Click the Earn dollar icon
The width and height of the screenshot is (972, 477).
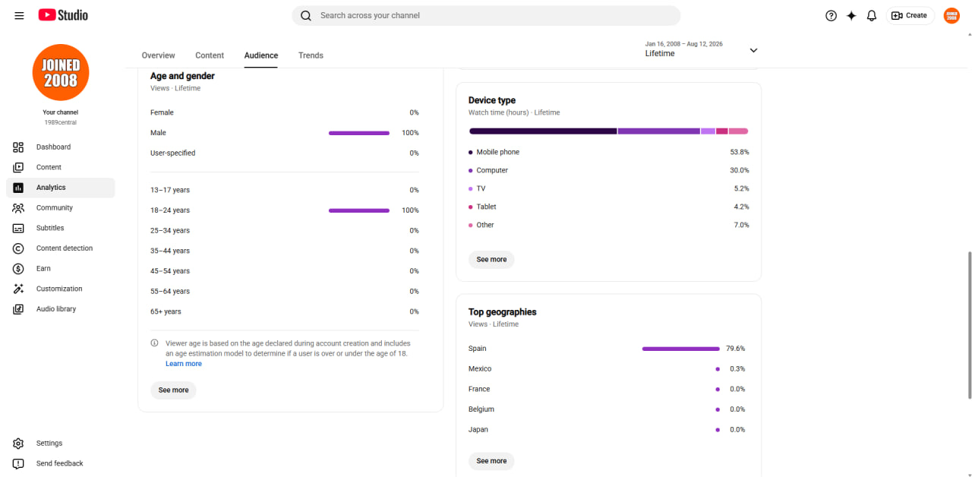click(x=18, y=268)
